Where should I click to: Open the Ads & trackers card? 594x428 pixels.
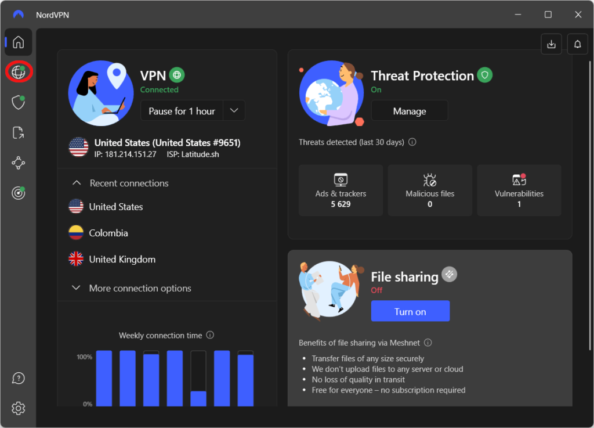(341, 190)
